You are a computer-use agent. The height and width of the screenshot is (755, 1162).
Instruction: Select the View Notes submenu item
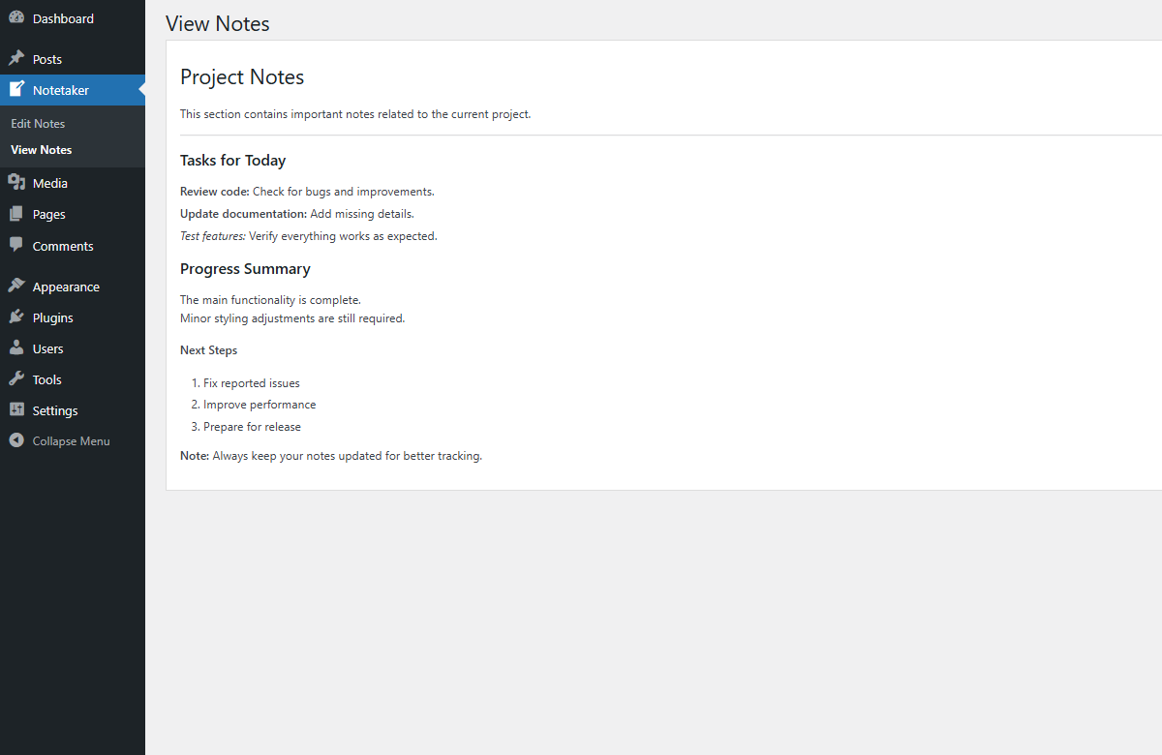tap(42, 150)
